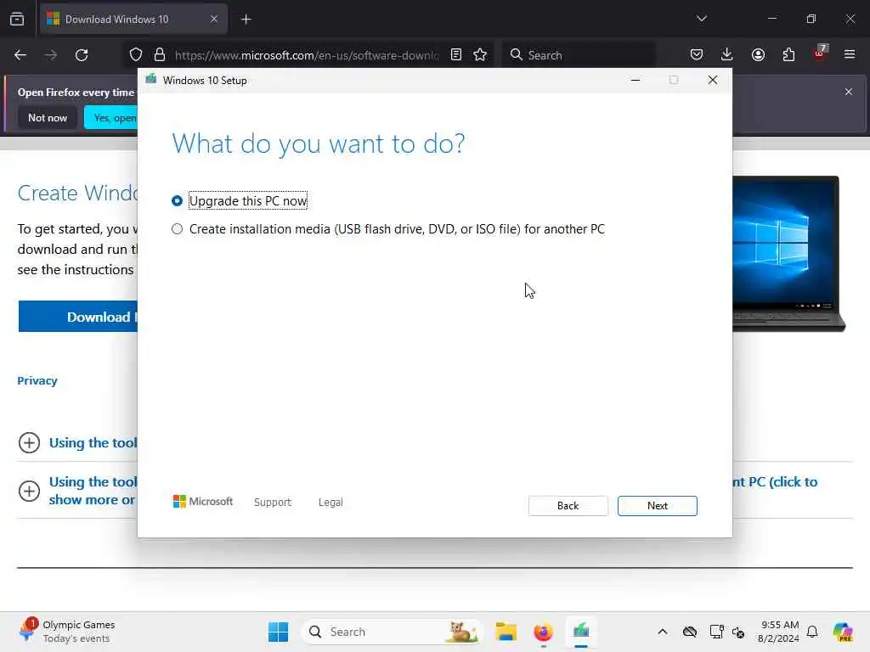870x652 pixels.
Task: Click Next in Windows 10 Setup
Action: pyautogui.click(x=657, y=506)
